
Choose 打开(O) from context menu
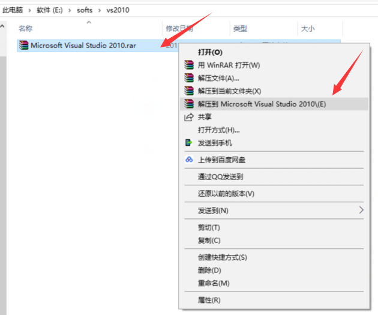coord(274,52)
